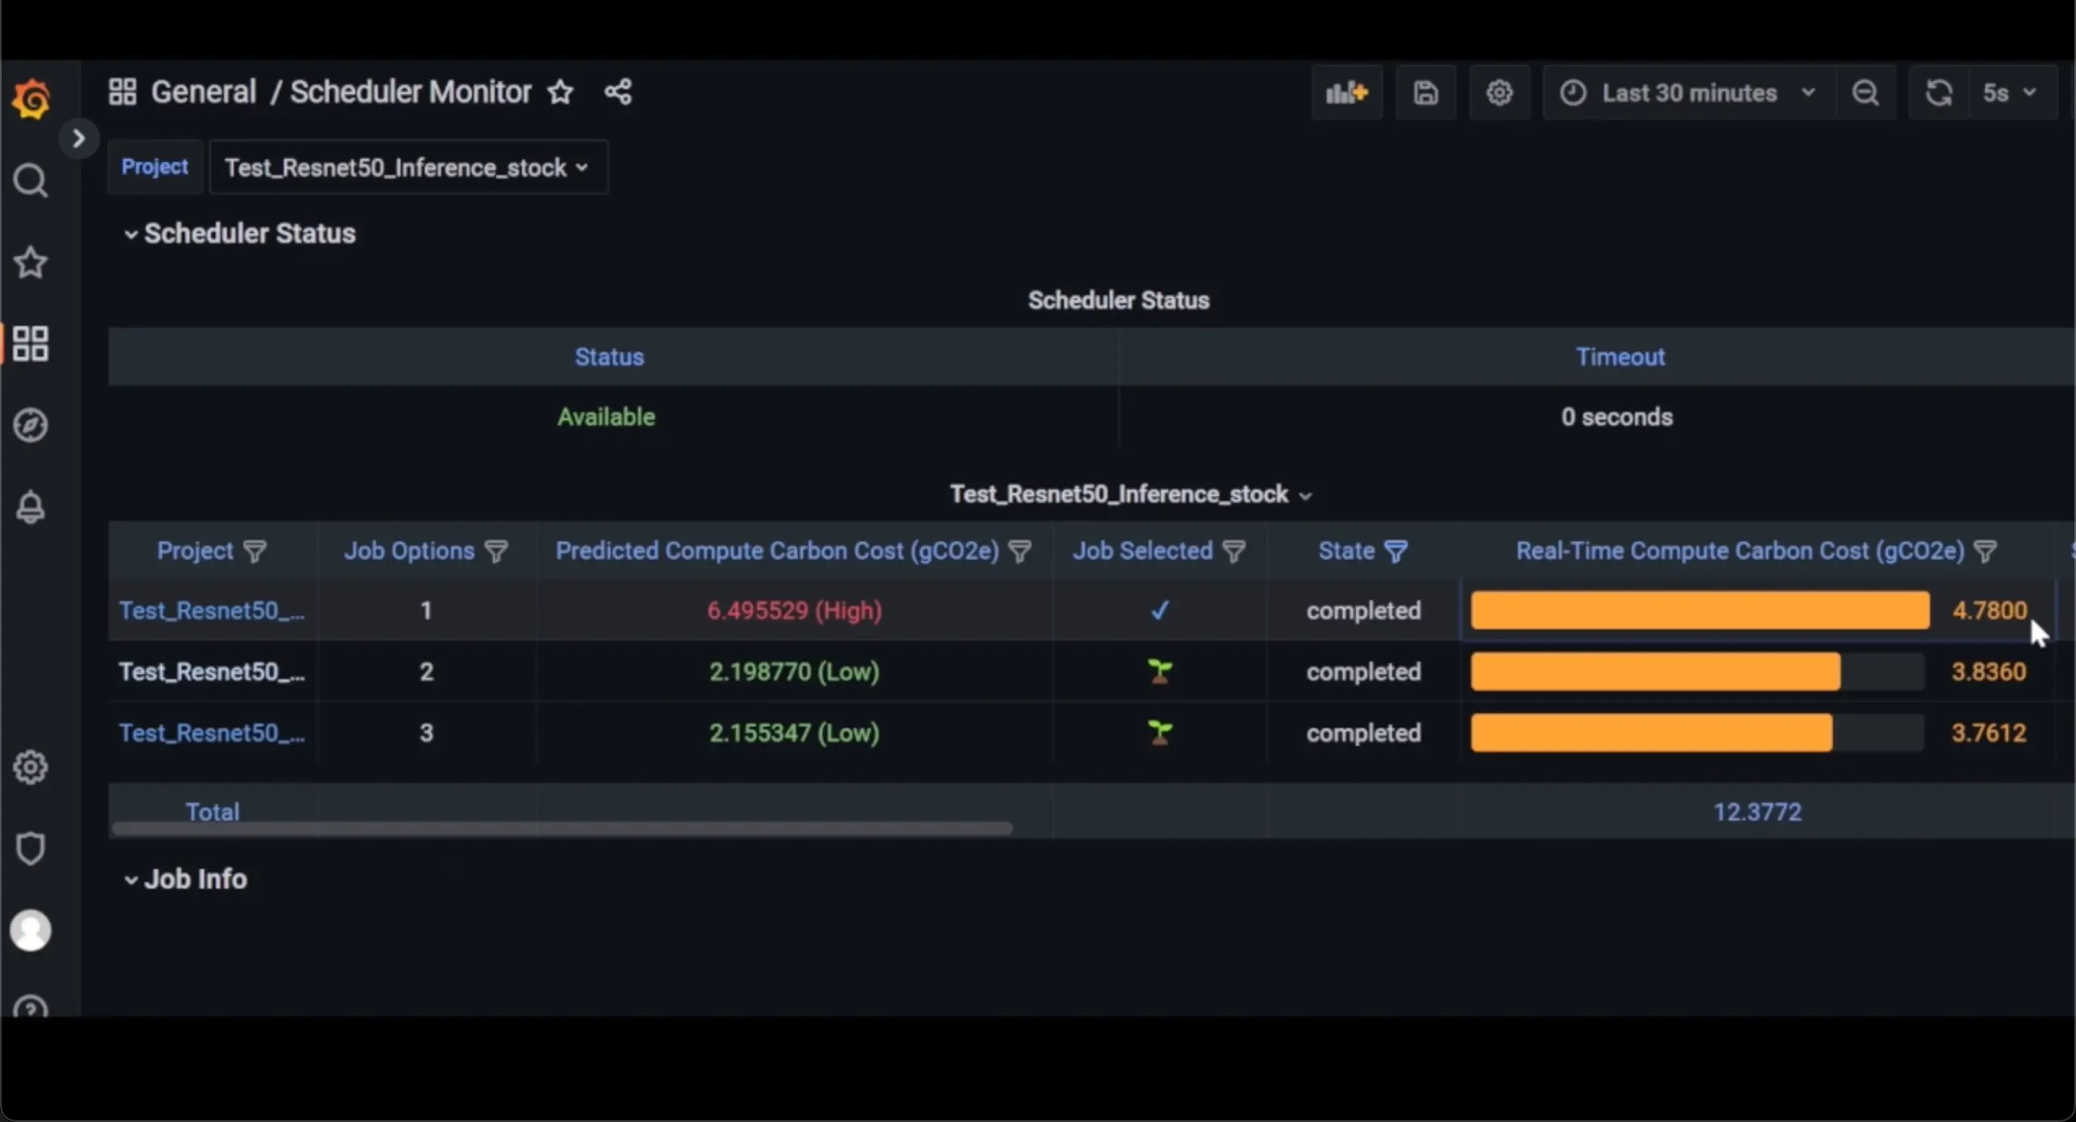
Task: Click the Grafana logo in the sidebar
Action: [30, 98]
